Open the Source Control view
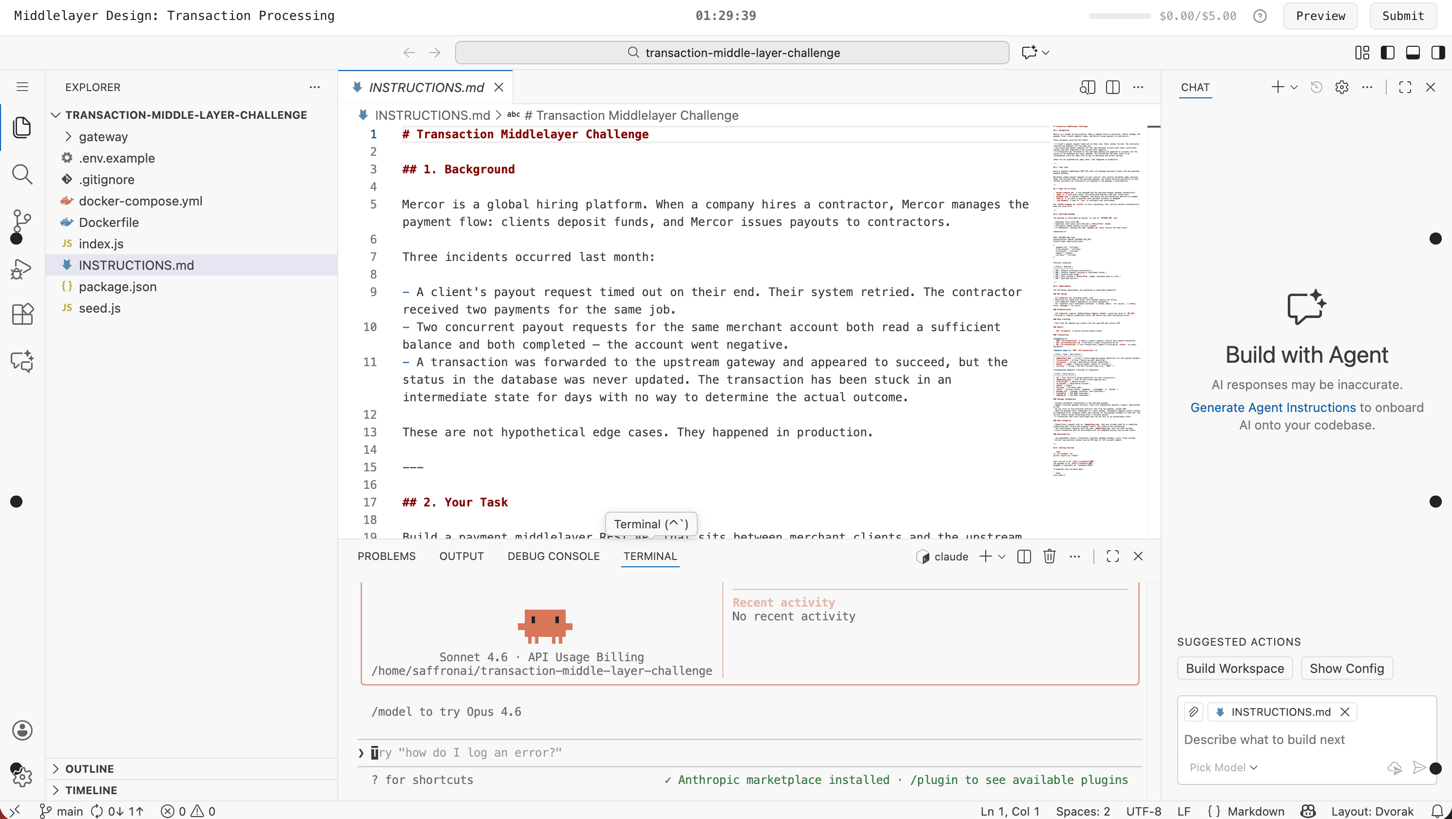 tap(22, 221)
